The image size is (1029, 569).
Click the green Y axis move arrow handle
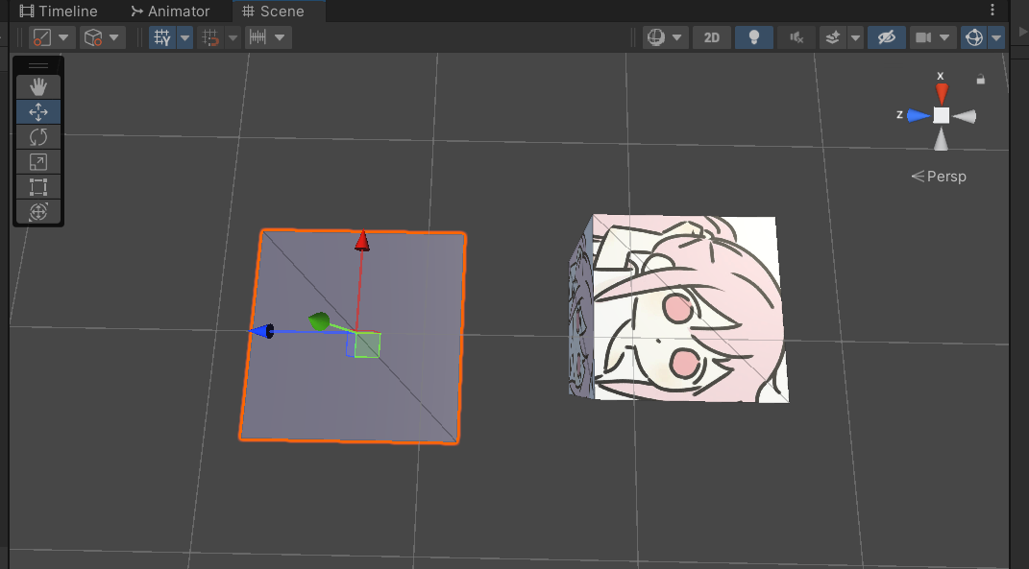pyautogui.click(x=318, y=321)
